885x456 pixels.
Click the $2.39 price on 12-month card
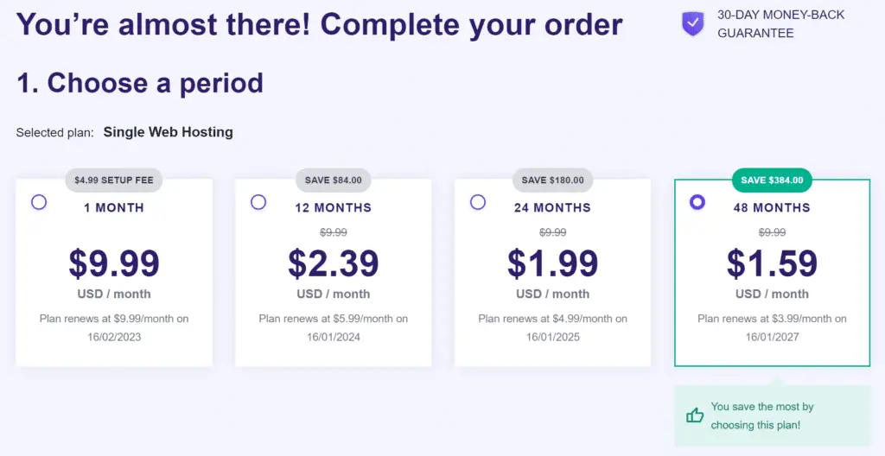tap(334, 263)
